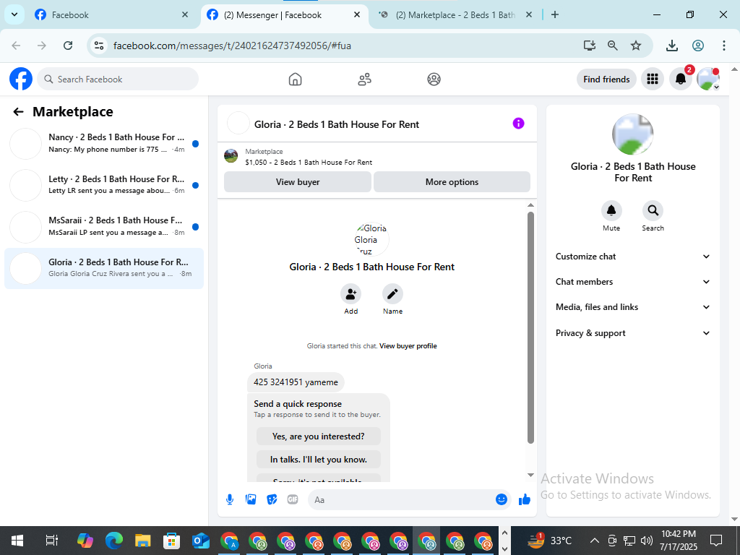The width and height of the screenshot is (740, 555).
Task: Click the Name edit pencil icon
Action: (x=392, y=294)
